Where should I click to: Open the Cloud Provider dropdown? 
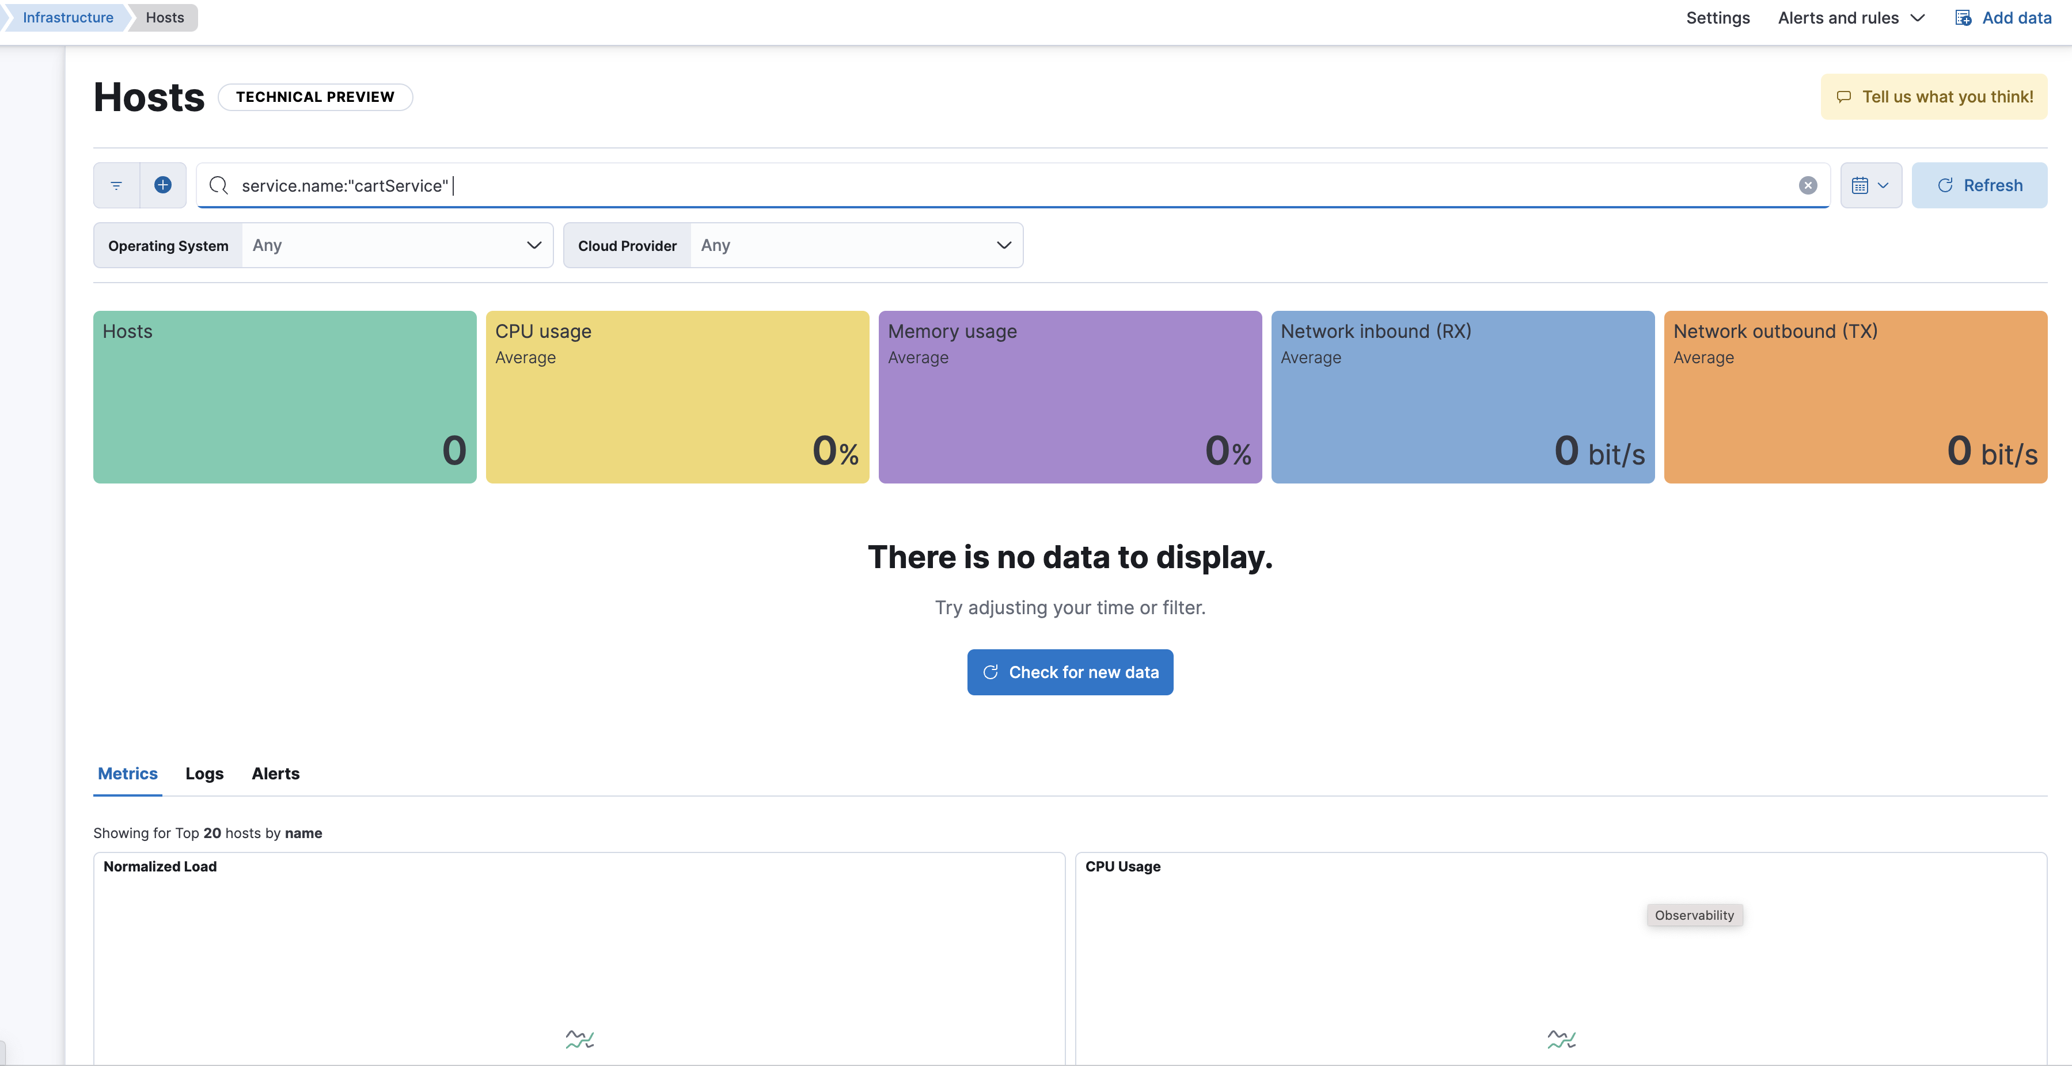pos(856,245)
